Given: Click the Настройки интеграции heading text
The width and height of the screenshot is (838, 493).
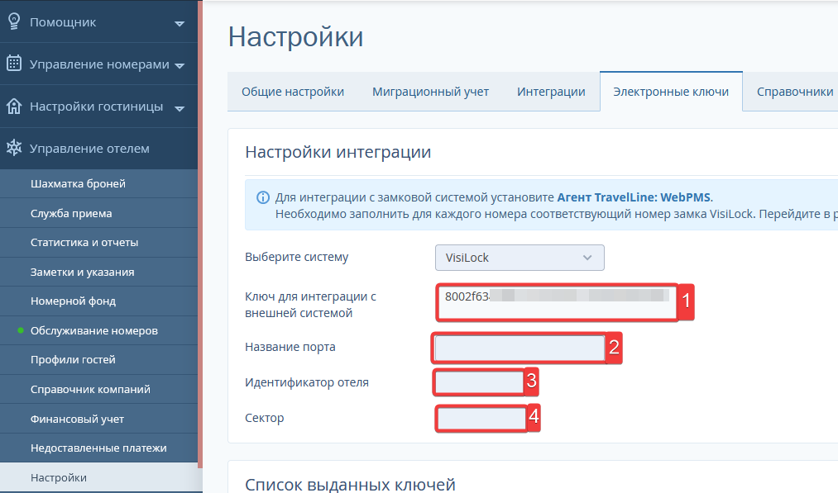Looking at the screenshot, I should click(x=338, y=152).
